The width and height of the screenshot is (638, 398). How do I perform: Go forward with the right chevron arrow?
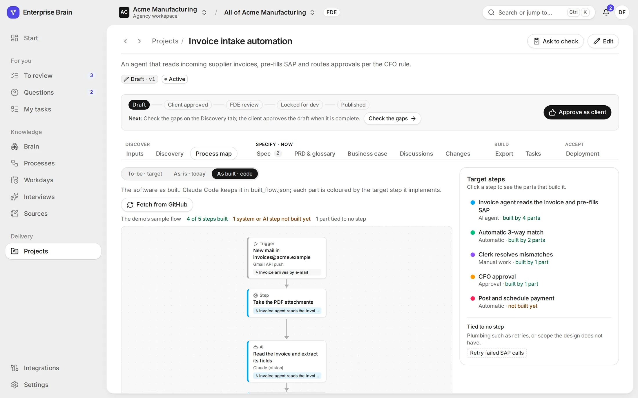(x=139, y=41)
